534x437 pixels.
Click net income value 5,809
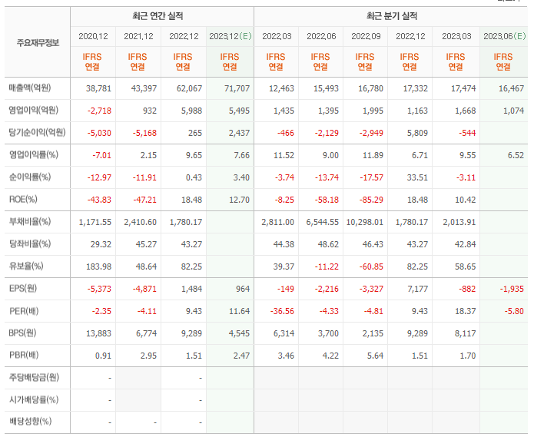coord(417,133)
